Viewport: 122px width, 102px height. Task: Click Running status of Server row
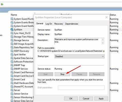click(114, 90)
